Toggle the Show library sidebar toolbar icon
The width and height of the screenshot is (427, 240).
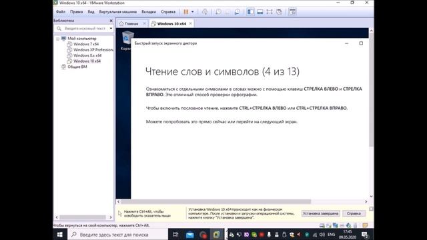(x=251, y=12)
